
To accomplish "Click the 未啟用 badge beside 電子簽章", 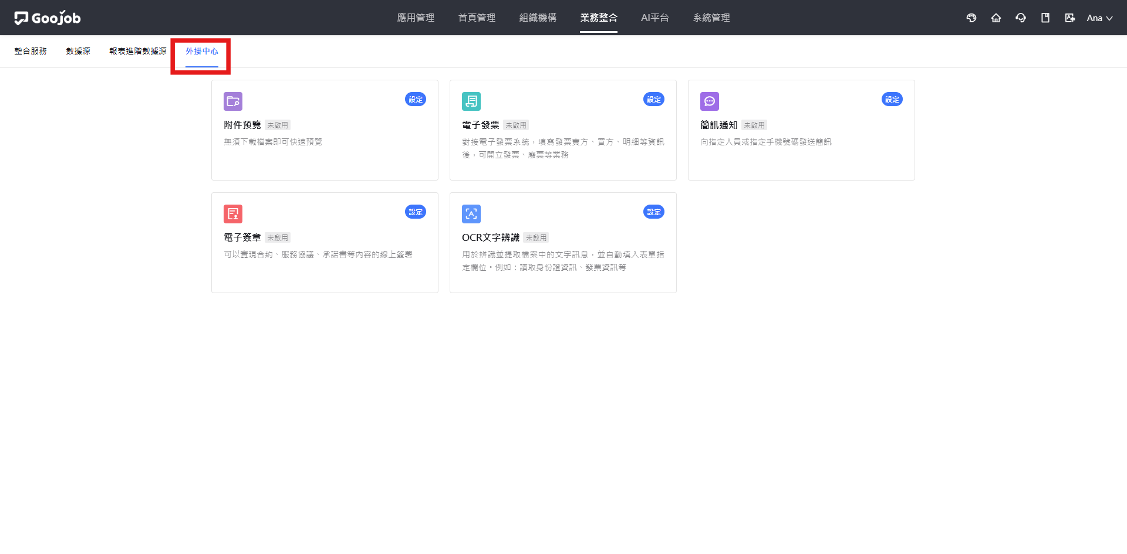I will tap(278, 237).
